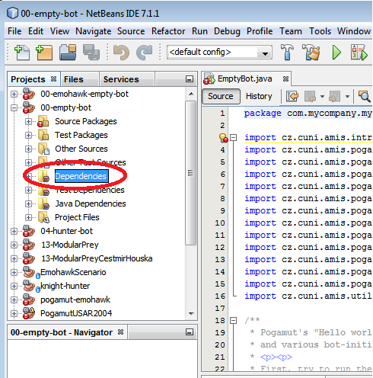Open the Refactor menu
The width and height of the screenshot is (373, 378).
(168, 31)
